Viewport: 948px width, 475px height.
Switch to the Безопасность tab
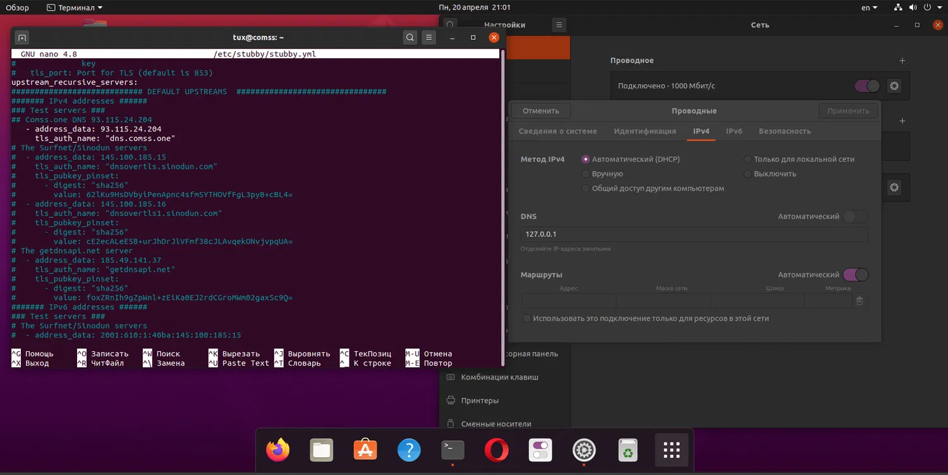coord(784,131)
